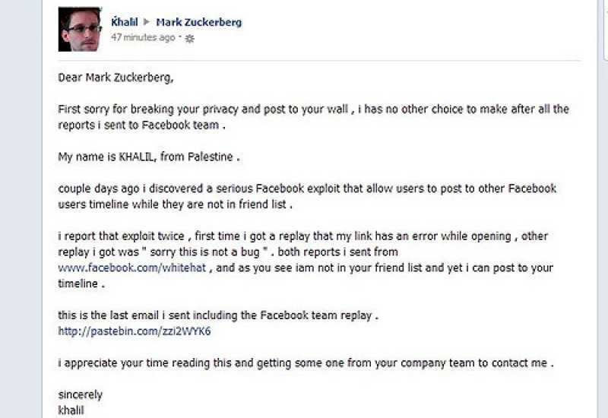Click the word "sincerely" near the bottom
The width and height of the screenshot is (608, 418).
pos(80,394)
